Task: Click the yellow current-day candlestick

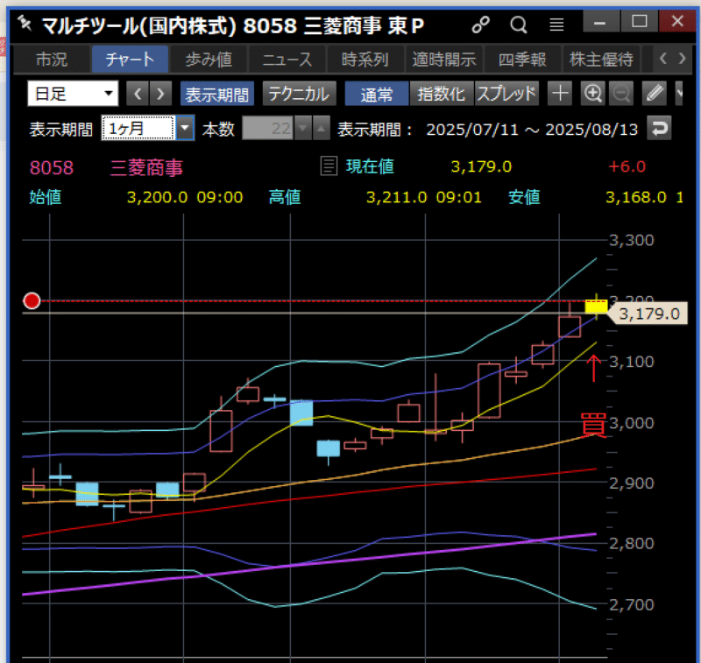Action: 597,307
